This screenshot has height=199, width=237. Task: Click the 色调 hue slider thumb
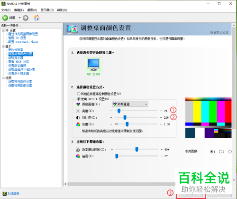click(x=117, y=156)
